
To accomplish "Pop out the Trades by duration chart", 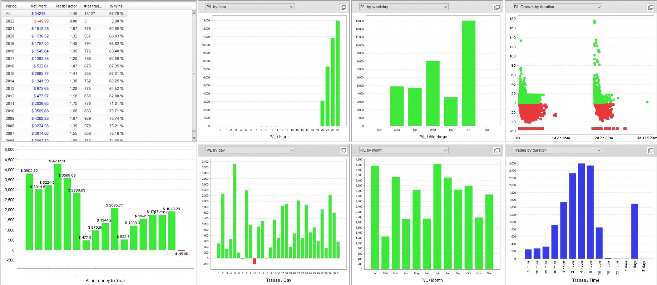I will (651, 151).
